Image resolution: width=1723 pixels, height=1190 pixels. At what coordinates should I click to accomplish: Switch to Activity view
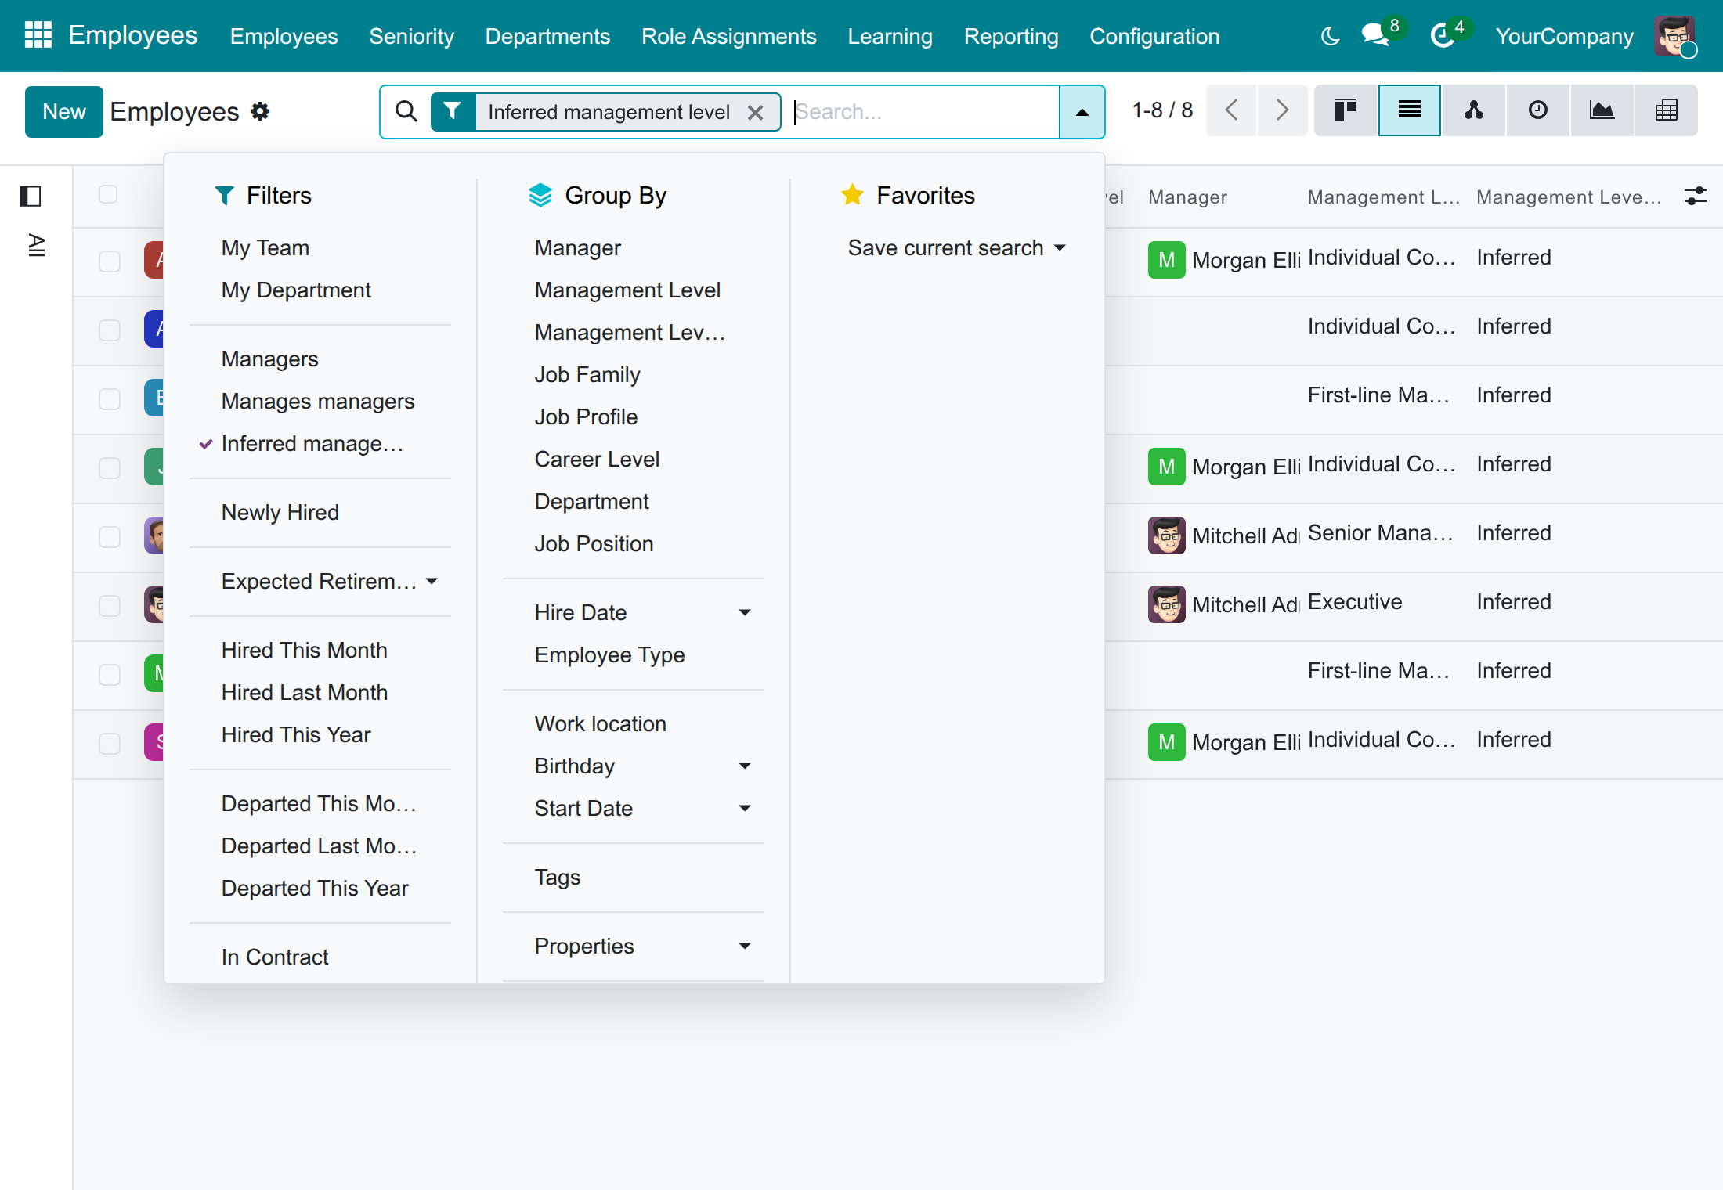(1538, 110)
